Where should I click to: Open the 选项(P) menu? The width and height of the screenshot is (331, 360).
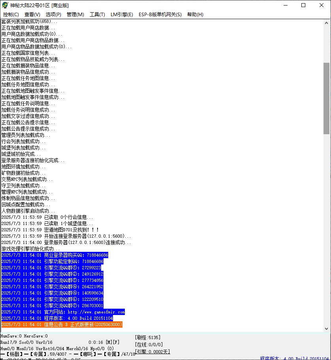pos(53,15)
